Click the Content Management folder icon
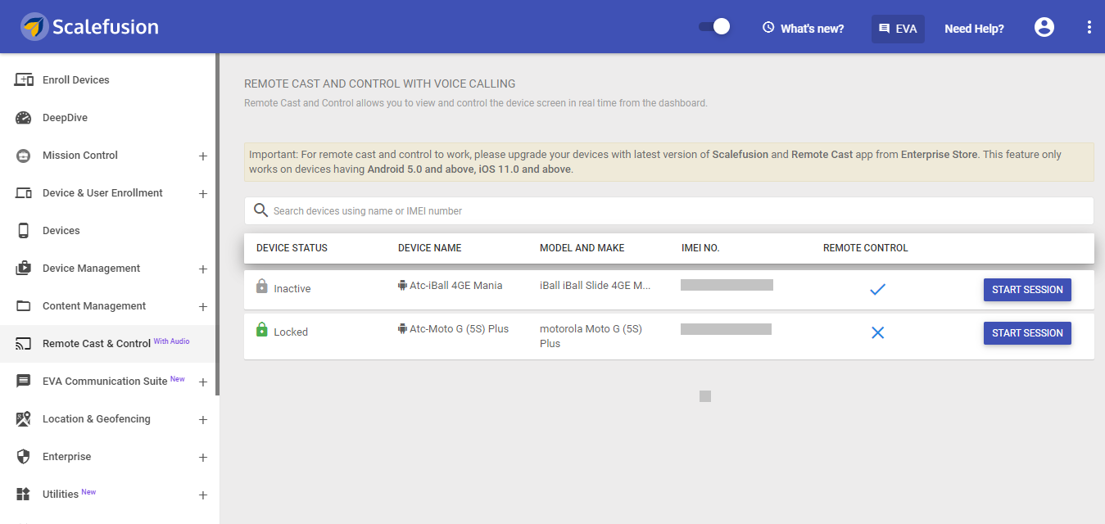This screenshot has width=1105, height=524. click(x=24, y=306)
